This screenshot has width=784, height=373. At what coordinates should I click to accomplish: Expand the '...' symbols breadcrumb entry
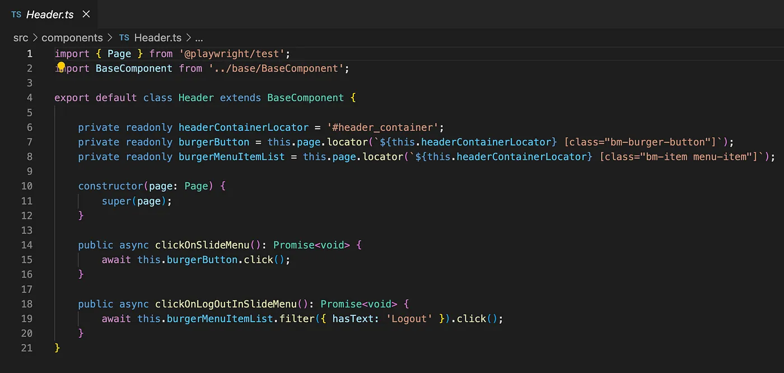pyautogui.click(x=199, y=37)
